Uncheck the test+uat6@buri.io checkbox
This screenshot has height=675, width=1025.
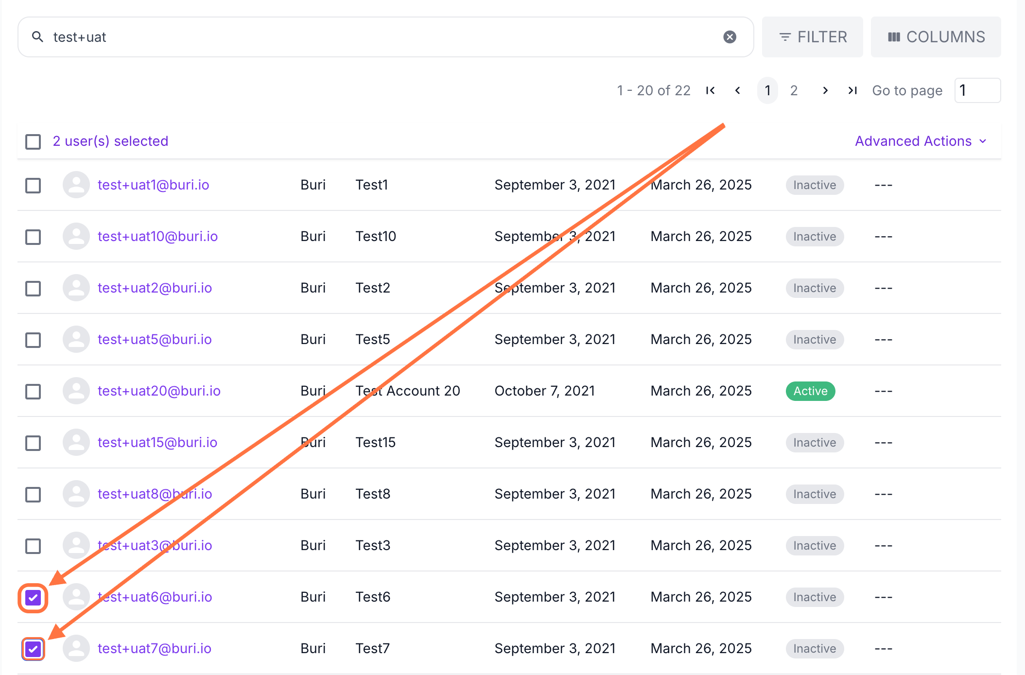[x=33, y=597]
